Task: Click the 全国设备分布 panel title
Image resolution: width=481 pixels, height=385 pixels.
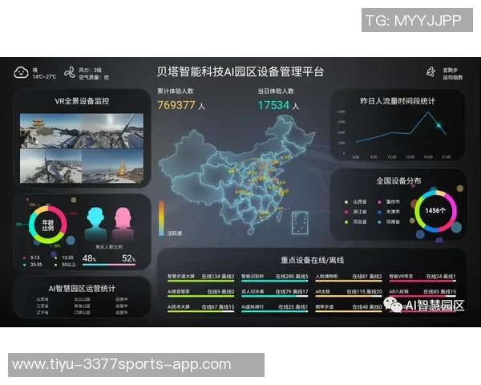Action: pos(398,180)
